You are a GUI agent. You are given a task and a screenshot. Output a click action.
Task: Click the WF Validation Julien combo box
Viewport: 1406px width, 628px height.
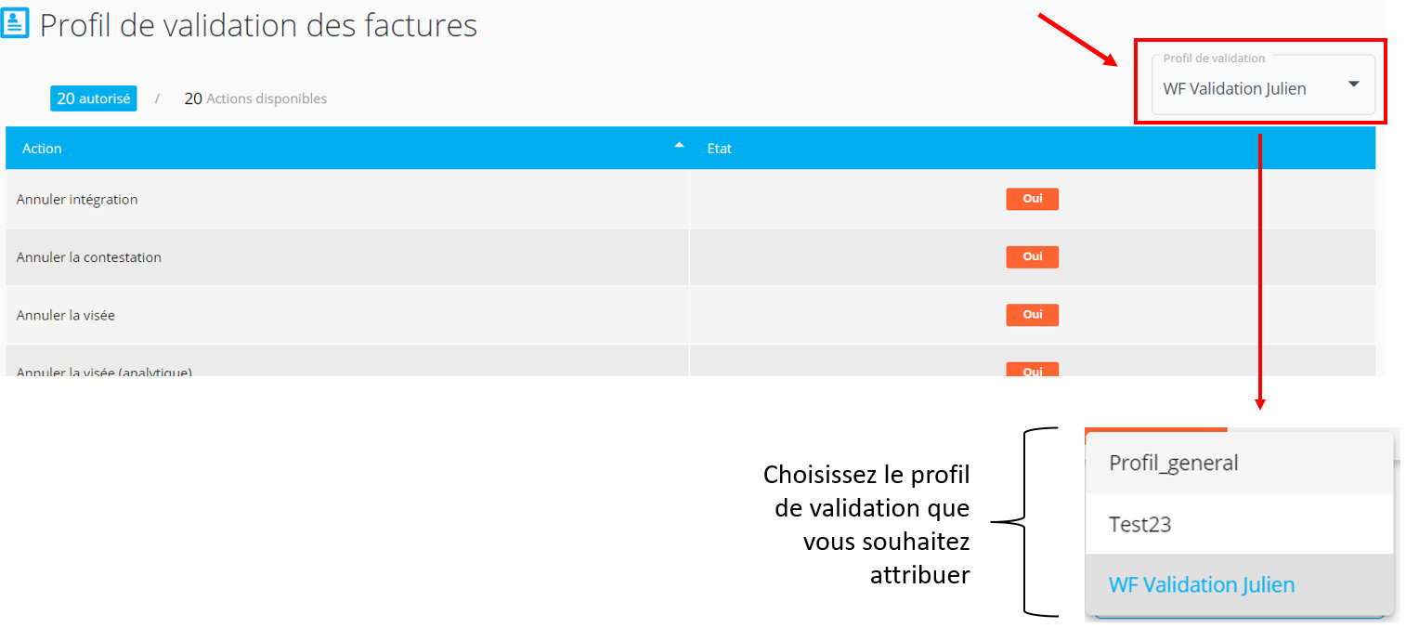pos(1263,84)
